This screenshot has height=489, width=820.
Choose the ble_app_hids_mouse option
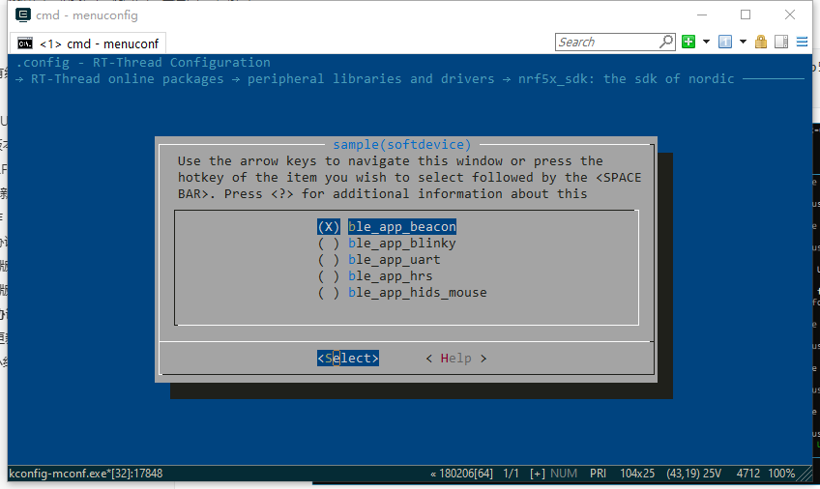pos(417,292)
